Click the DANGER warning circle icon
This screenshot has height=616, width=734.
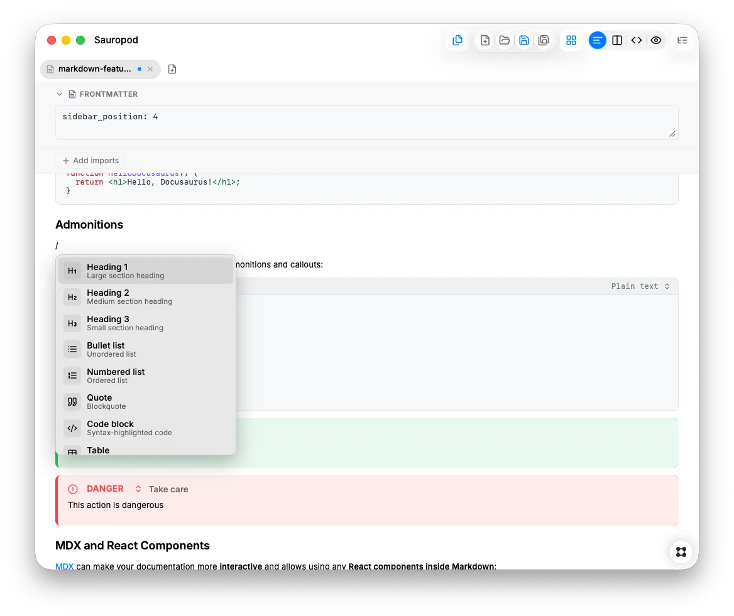[x=73, y=489]
